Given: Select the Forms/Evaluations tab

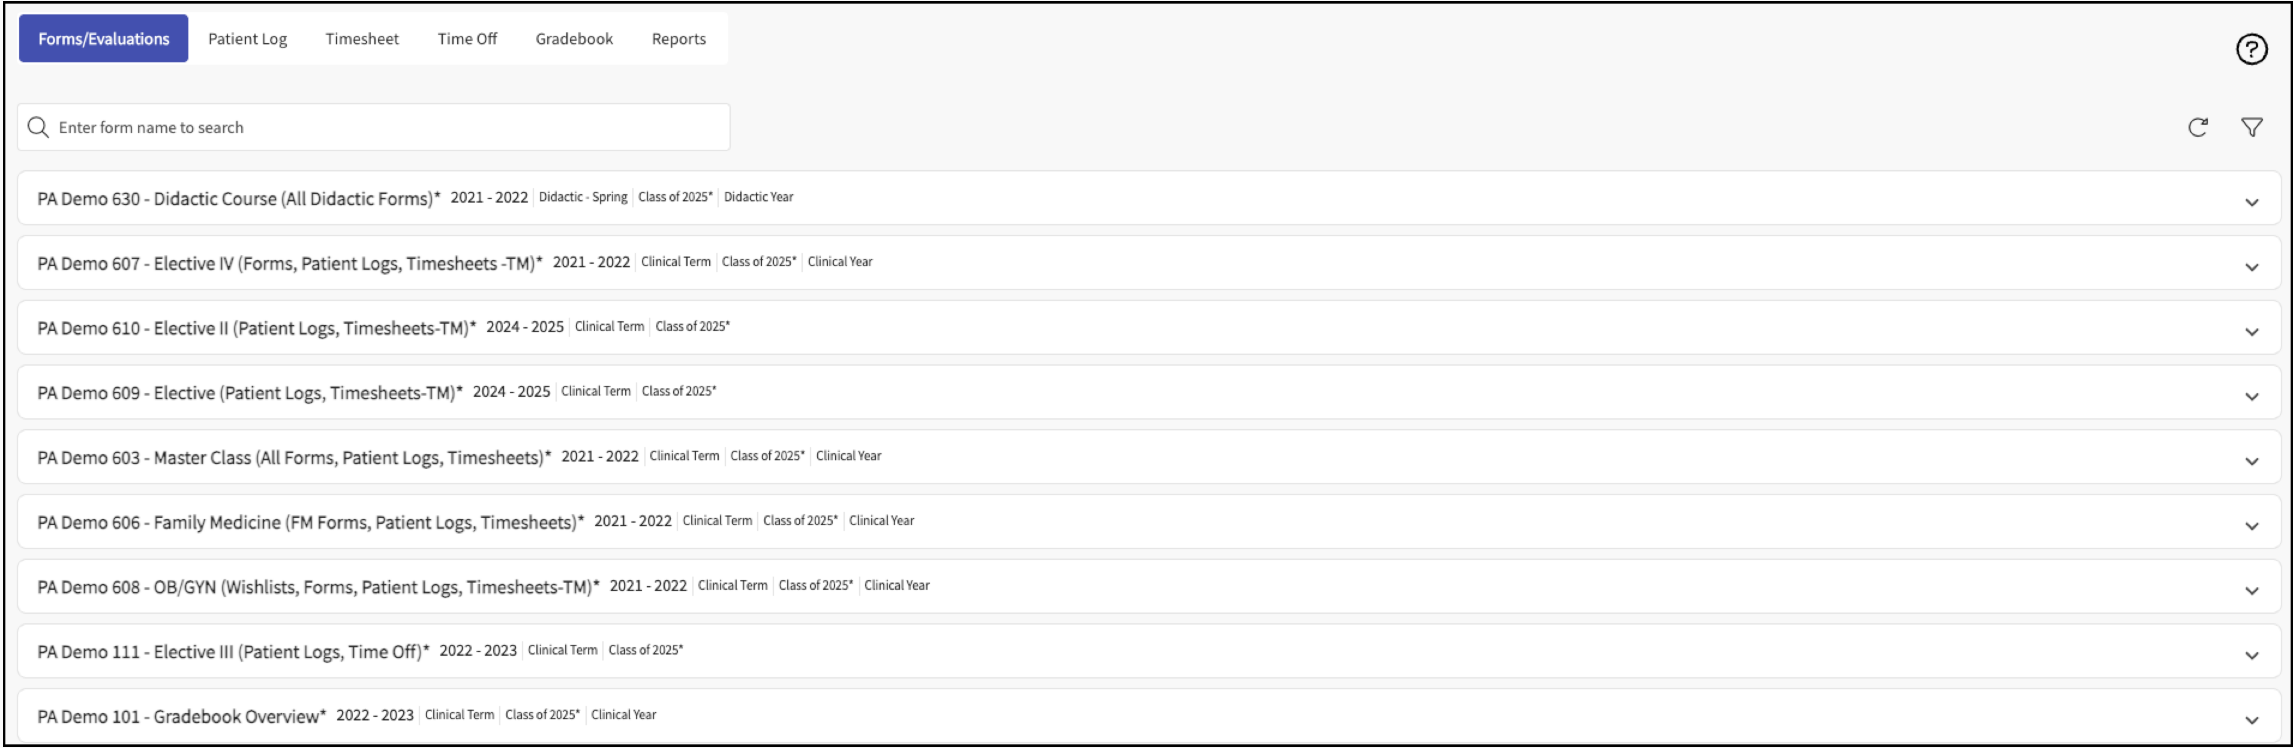Looking at the screenshot, I should pos(103,39).
